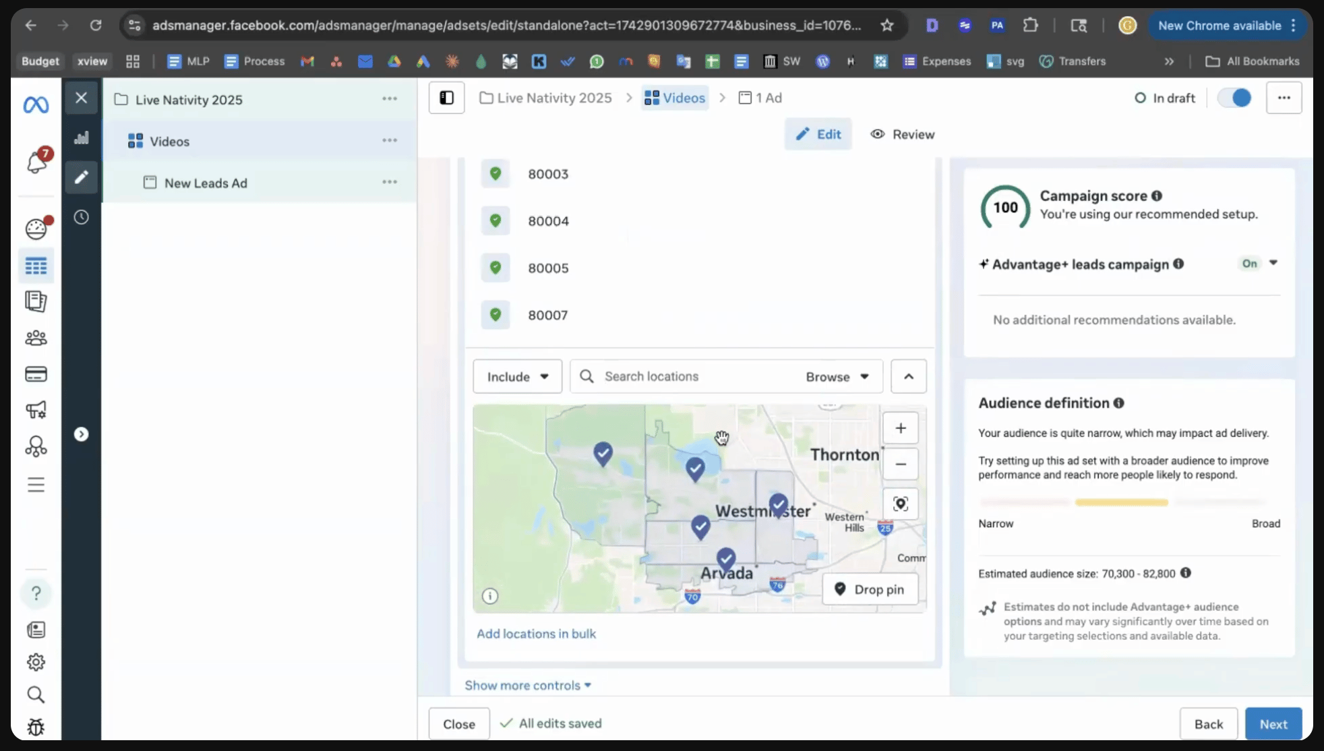The width and height of the screenshot is (1324, 751).
Task: Click the audience Narrow-Broad meter
Action: [1122, 503]
